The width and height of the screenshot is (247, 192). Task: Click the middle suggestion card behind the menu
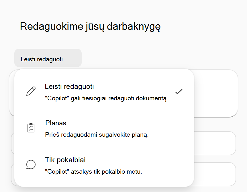(x=215, y=143)
